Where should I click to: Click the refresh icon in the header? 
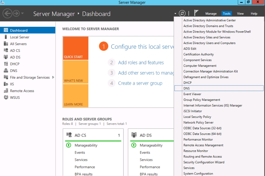point(182,13)
